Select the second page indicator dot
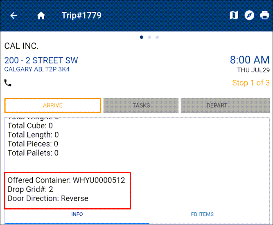Viewport: 273px width, 225px height. [x=149, y=37]
